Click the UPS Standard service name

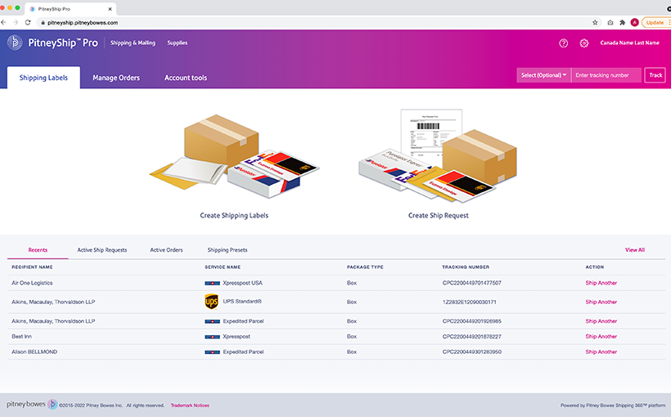242,302
